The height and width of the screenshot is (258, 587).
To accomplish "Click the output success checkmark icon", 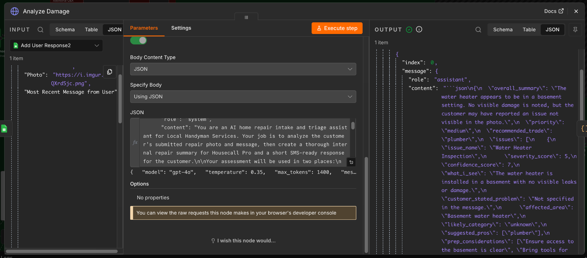I will point(409,29).
